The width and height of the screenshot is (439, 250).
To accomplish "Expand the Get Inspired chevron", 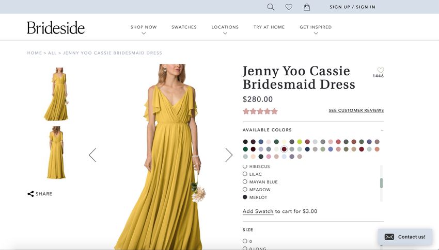I will pos(316,33).
